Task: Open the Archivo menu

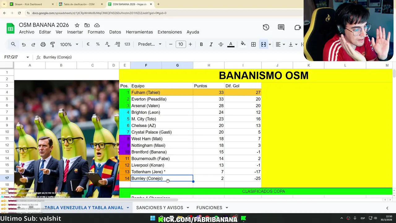Action: coord(27,32)
